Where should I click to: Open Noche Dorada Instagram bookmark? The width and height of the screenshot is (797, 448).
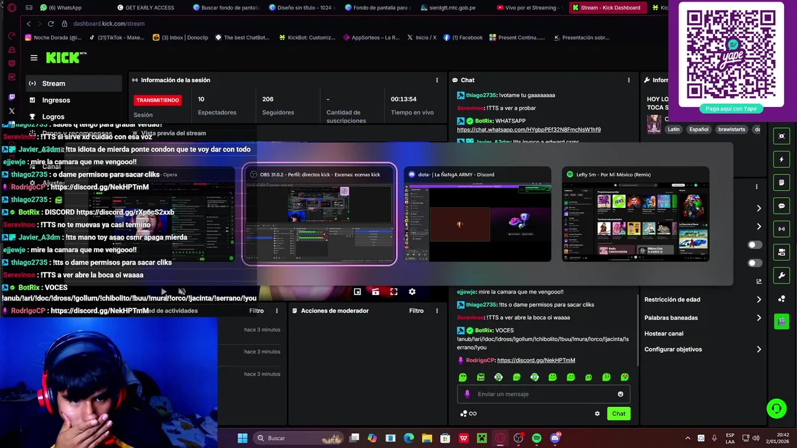pyautogui.click(x=54, y=37)
